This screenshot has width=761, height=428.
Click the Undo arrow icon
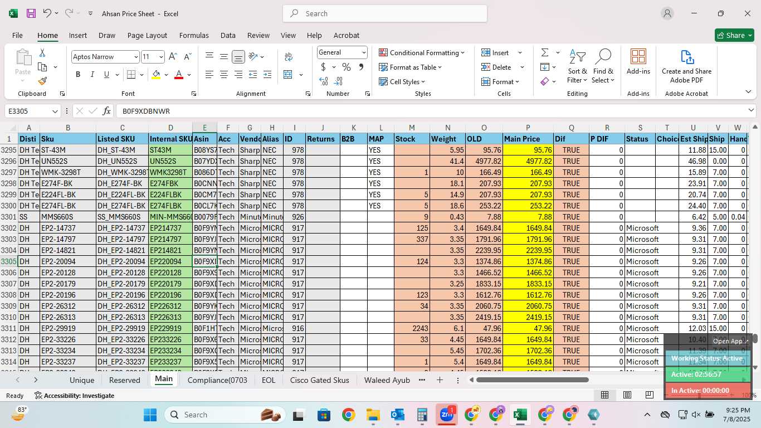click(47, 13)
